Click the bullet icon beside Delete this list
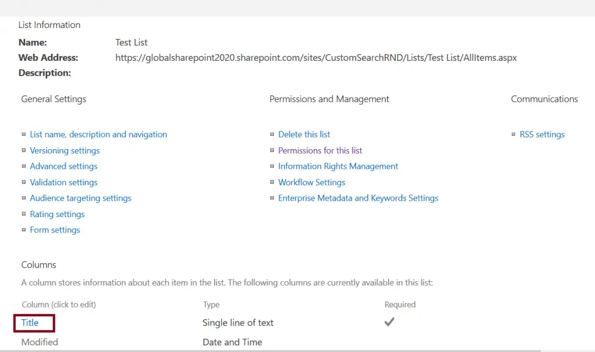 click(x=272, y=134)
